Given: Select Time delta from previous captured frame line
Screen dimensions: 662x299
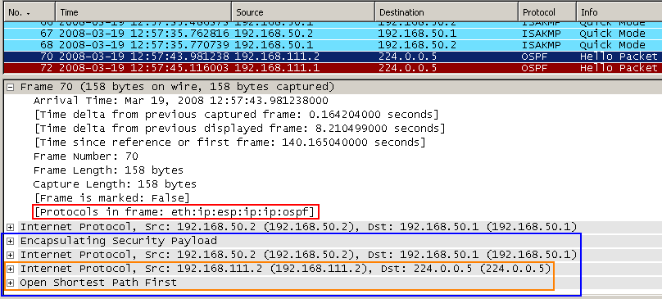Looking at the screenshot, I should tap(236, 115).
